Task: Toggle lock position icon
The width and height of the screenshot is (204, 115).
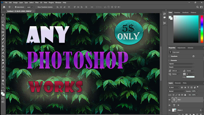Action: click(179, 95)
